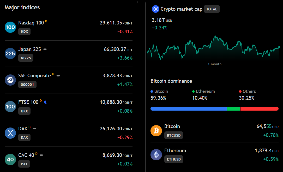Click the Nasdaq 100 round logo icon

[x=10, y=27]
